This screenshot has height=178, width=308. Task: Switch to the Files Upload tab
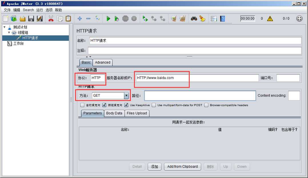coord(137,113)
